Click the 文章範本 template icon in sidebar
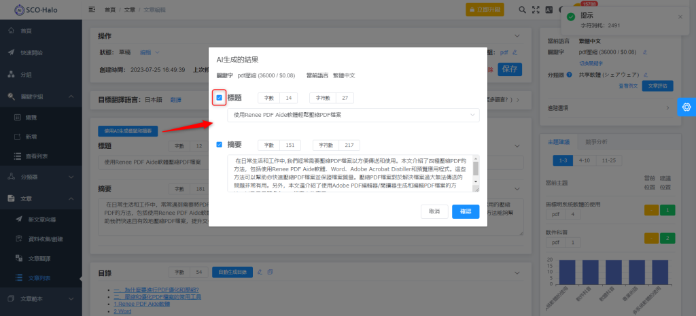 point(12,298)
